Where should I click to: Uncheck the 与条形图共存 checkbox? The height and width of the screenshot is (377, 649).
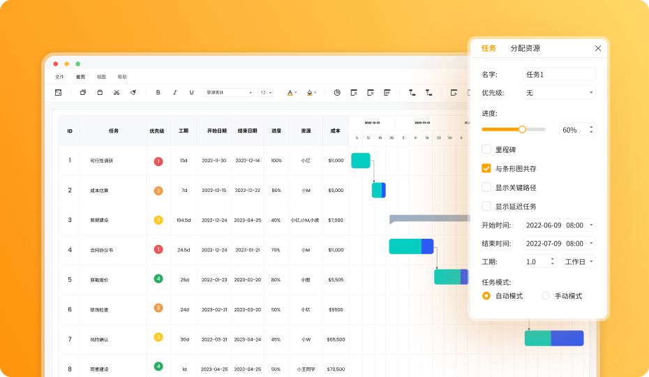click(x=486, y=168)
